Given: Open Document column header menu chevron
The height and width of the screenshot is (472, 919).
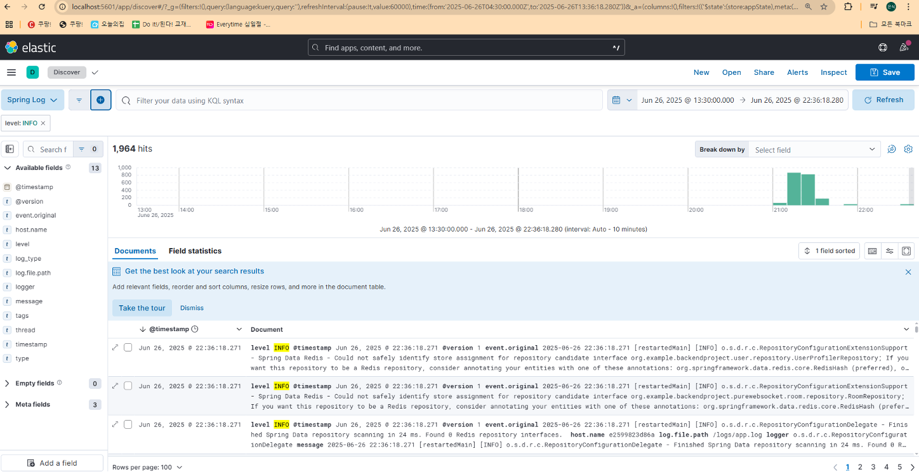Looking at the screenshot, I should pos(906,329).
